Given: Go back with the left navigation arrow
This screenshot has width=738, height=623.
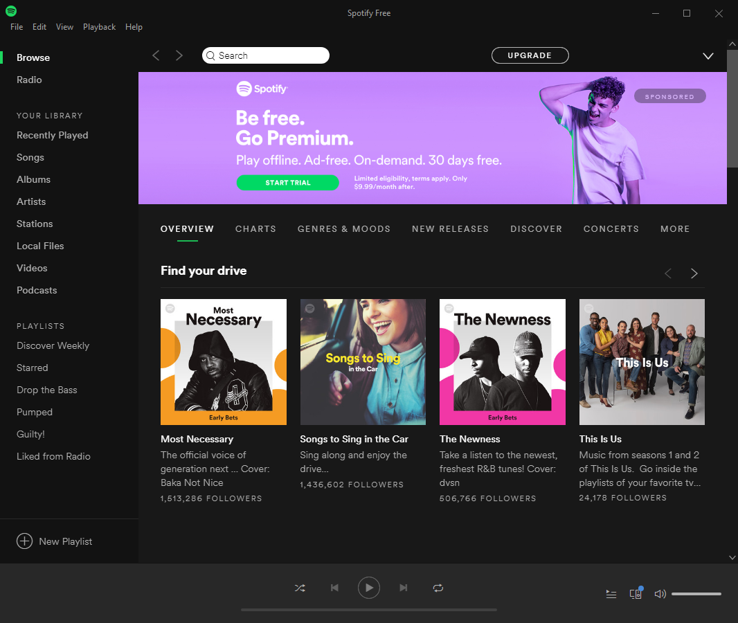Looking at the screenshot, I should tap(156, 55).
